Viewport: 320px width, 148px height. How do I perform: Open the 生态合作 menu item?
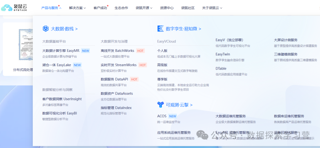tap(121, 8)
